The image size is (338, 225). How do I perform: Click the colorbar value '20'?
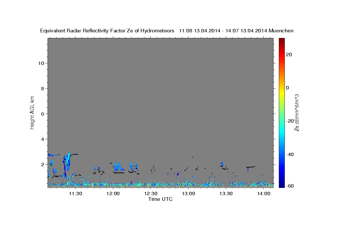point(289,55)
